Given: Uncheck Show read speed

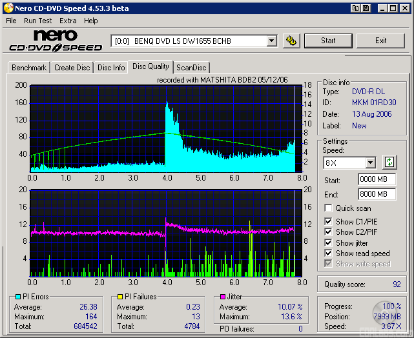Looking at the screenshot, I should [x=329, y=253].
